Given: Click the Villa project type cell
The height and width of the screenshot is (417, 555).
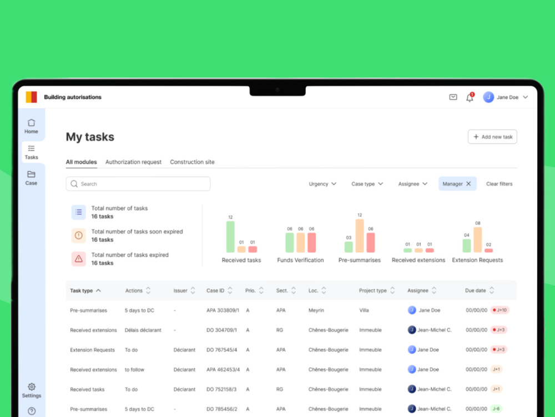Looking at the screenshot, I should click(x=364, y=310).
